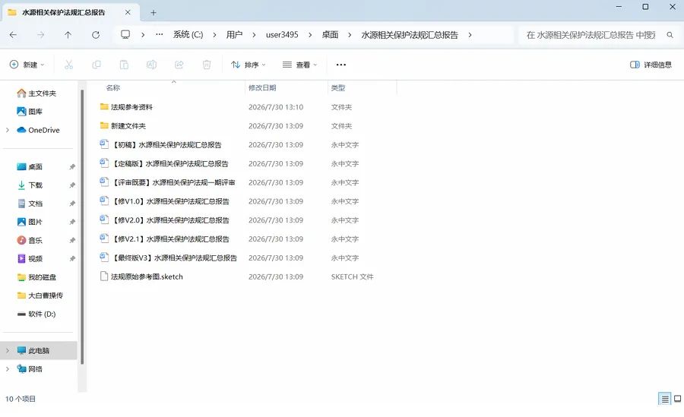The height and width of the screenshot is (417, 684).
Task: Expand chevron after 水源相关保护法规汇总报告 breadcrumb
Action: [470, 35]
